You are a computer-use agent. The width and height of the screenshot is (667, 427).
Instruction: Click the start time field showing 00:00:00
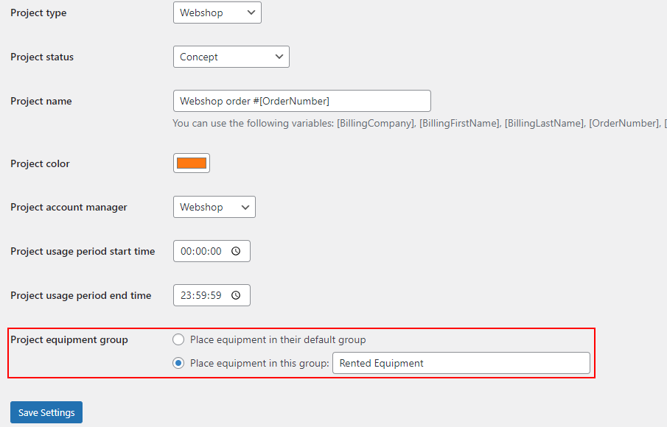pos(212,251)
